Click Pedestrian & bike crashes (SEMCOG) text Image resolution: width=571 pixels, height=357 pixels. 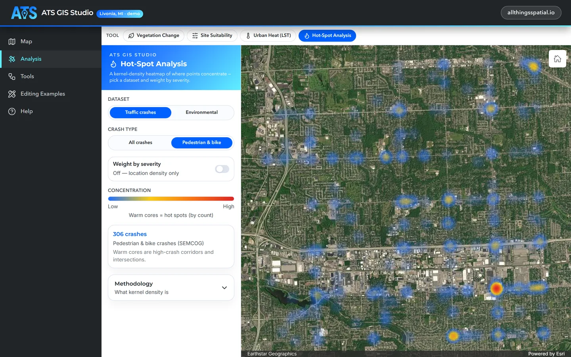(158, 244)
